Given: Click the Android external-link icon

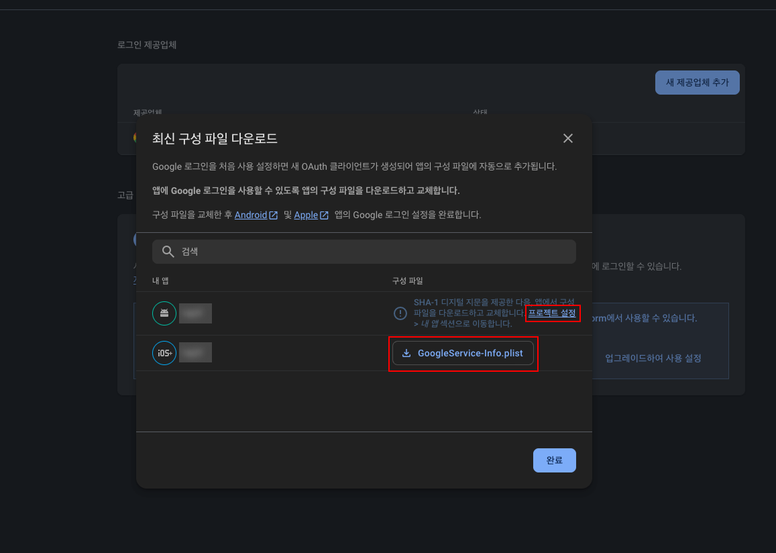Looking at the screenshot, I should pyautogui.click(x=273, y=215).
